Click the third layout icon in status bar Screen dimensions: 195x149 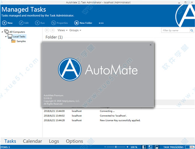(156, 147)
